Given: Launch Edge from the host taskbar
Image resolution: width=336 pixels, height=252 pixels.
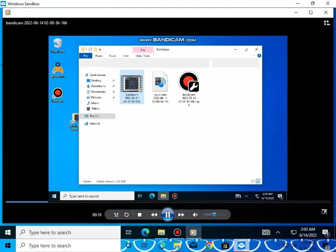Looking at the screenshot, I should coord(162,245).
